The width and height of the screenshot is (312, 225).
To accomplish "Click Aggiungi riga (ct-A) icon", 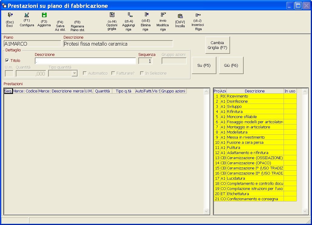I will pos(130,15).
